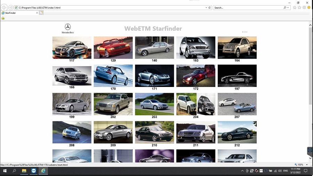Open the model 204 two-car thumbnail
This screenshot has width=313, height=176.
(x=196, y=104)
